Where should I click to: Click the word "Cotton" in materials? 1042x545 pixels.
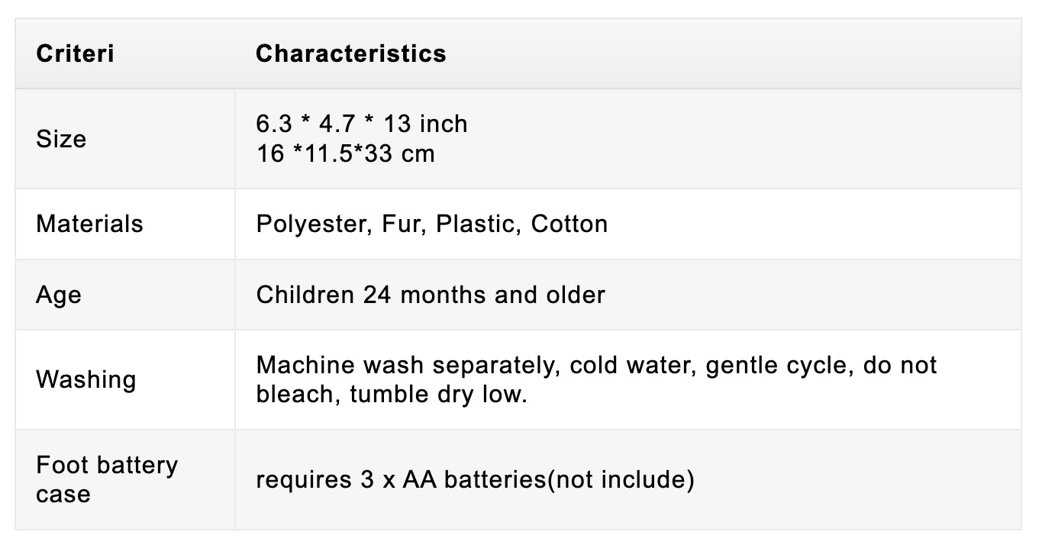point(569,224)
